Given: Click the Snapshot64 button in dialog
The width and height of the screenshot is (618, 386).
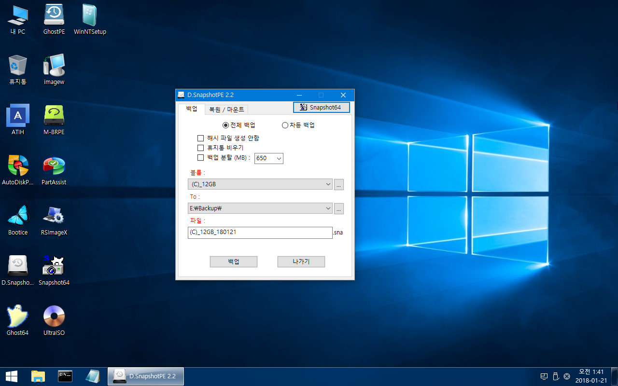Looking at the screenshot, I should point(321,107).
